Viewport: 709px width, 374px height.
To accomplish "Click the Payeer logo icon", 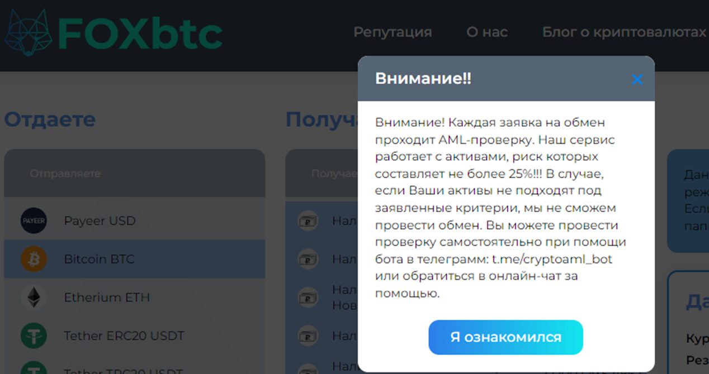I will [x=34, y=220].
